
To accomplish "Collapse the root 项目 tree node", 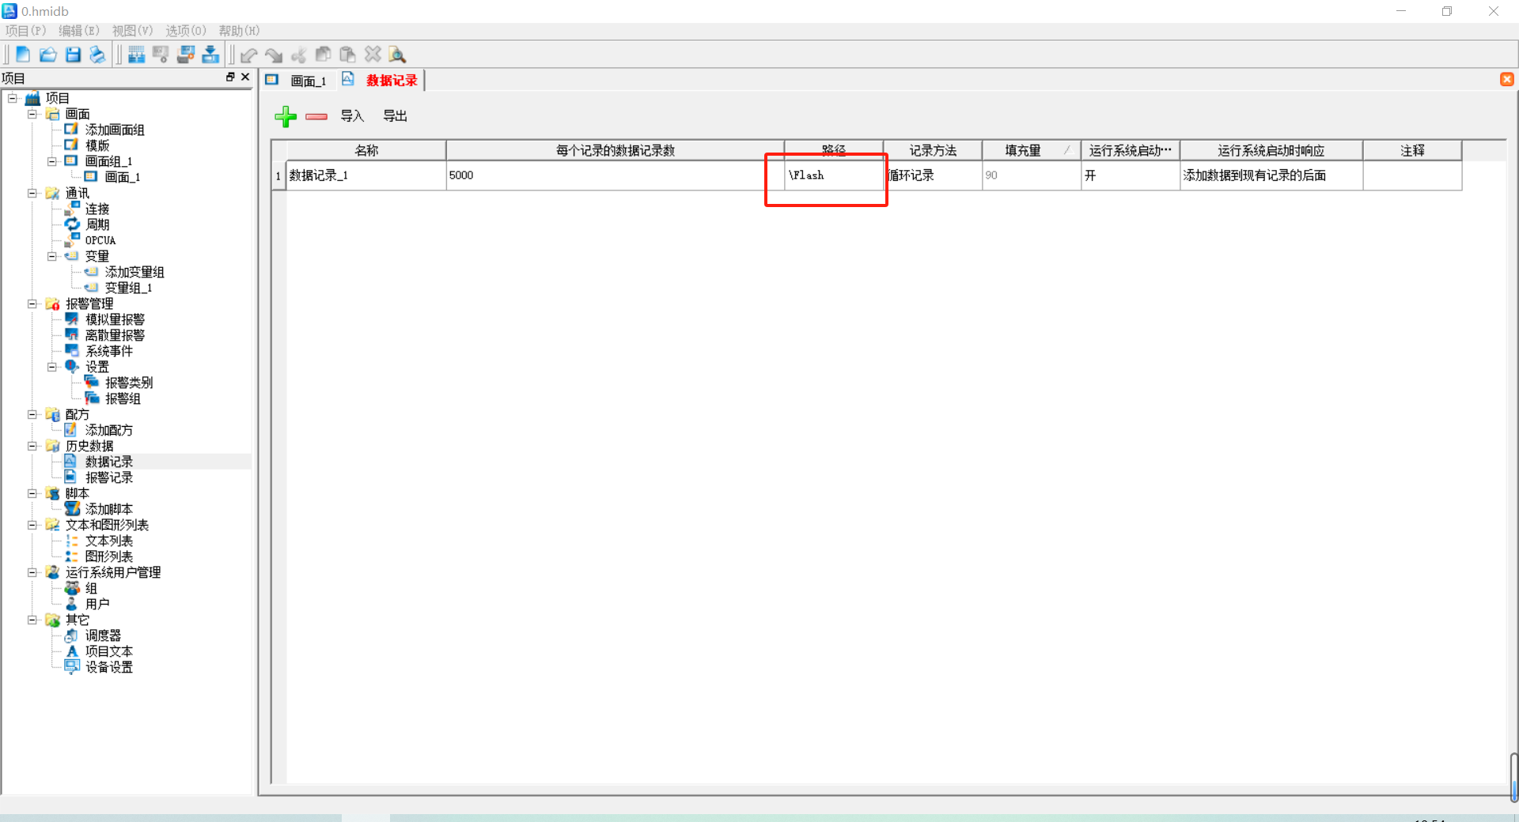I will [13, 98].
